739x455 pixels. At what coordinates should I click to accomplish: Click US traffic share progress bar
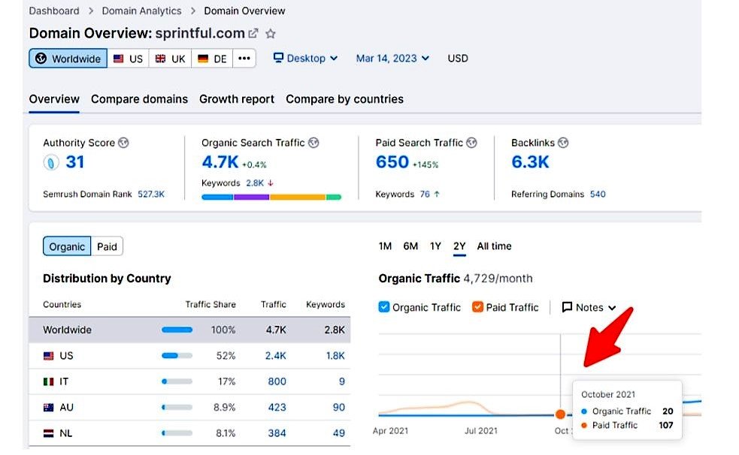(177, 356)
